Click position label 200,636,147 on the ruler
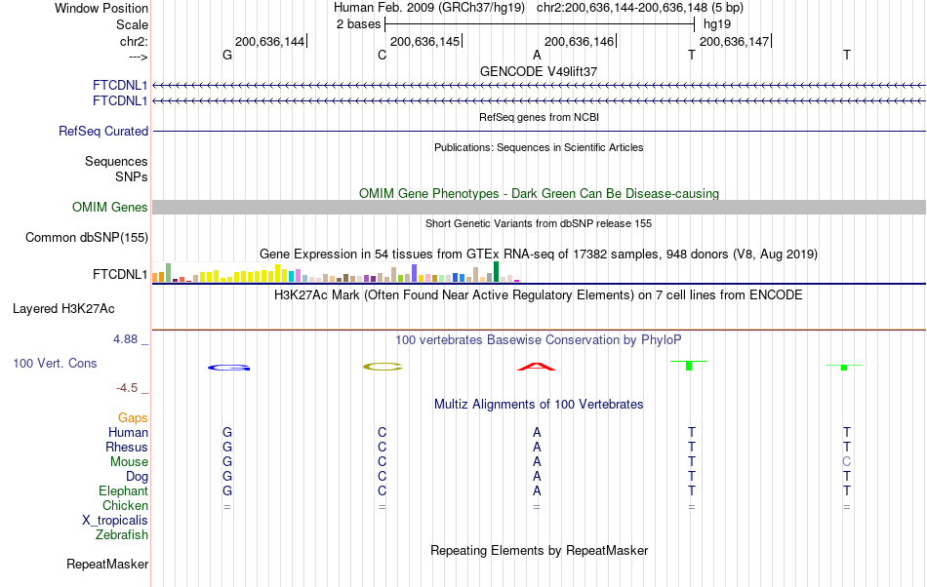This screenshot has width=927, height=587. tap(734, 41)
